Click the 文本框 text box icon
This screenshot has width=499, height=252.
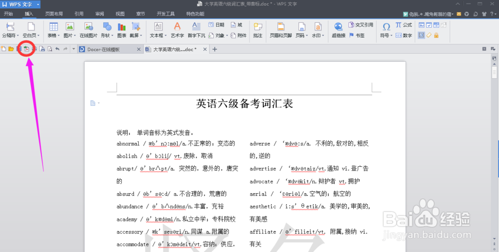click(x=158, y=26)
